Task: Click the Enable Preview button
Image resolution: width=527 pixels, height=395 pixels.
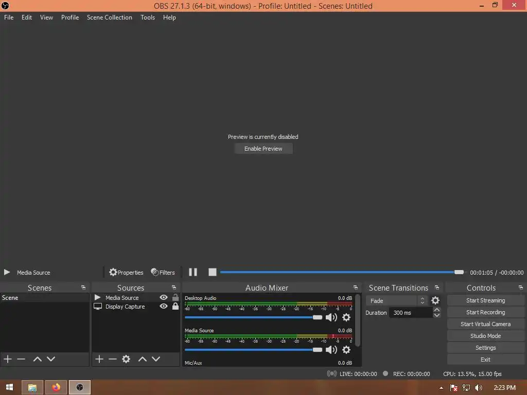Action: (x=263, y=149)
